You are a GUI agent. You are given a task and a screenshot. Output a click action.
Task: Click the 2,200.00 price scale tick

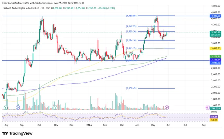(215, 87)
